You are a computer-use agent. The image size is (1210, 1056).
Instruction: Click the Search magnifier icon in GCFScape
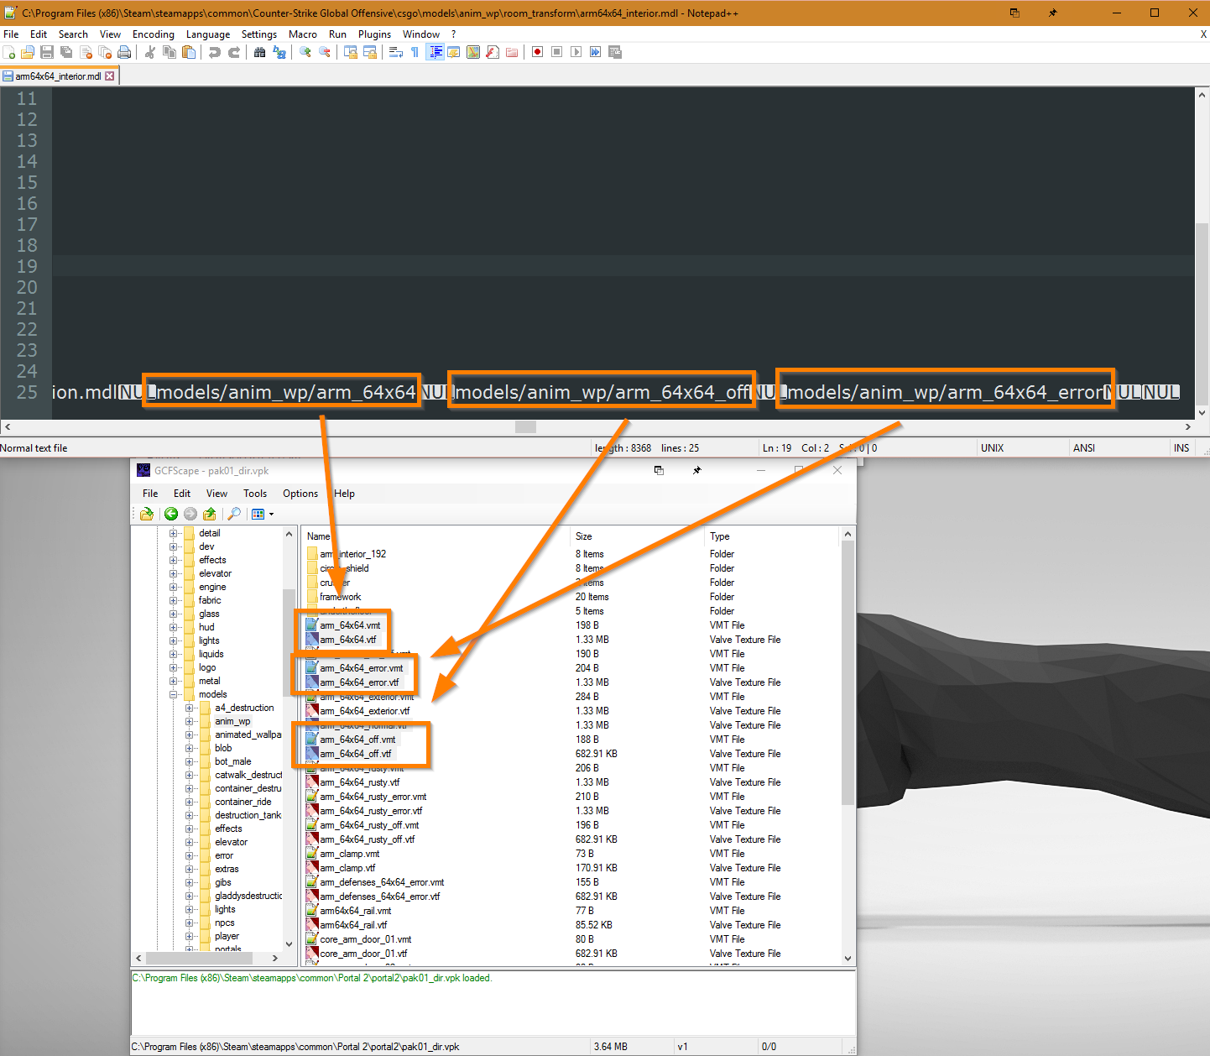coord(234,514)
